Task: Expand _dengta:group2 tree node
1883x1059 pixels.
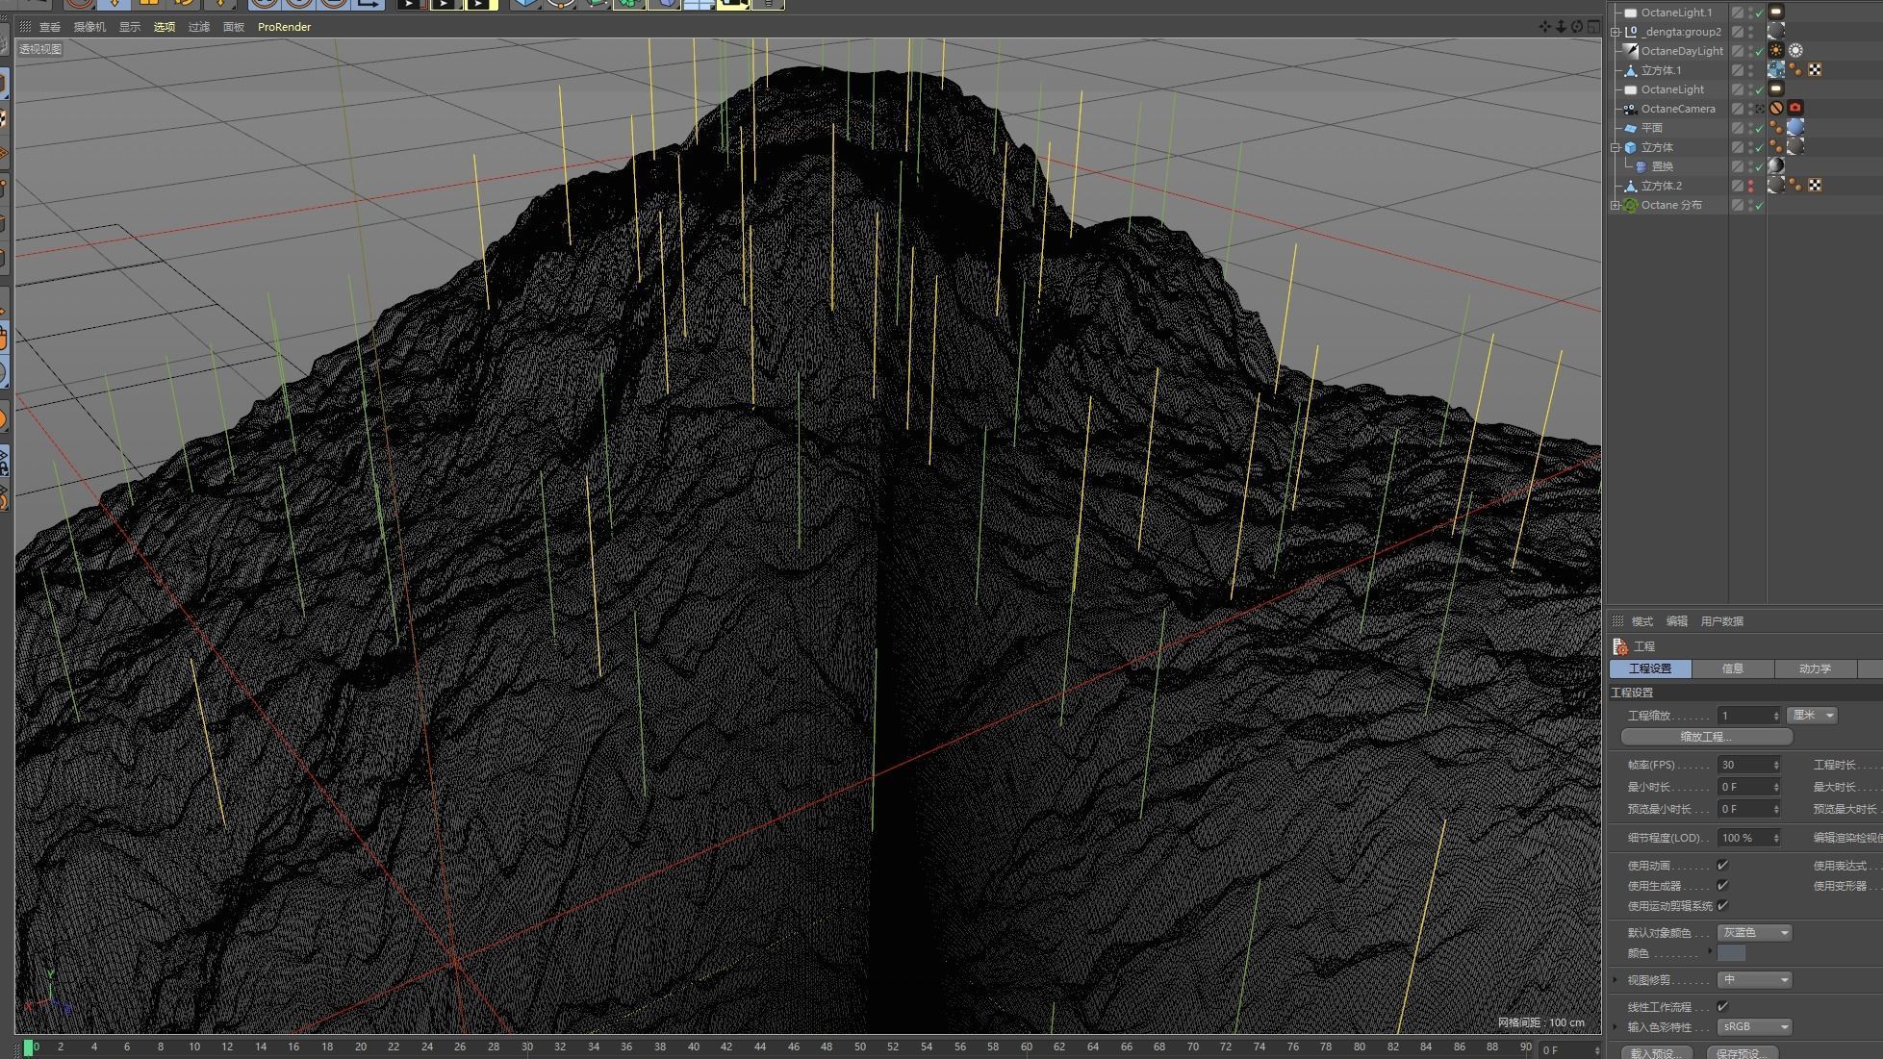Action: tap(1615, 32)
